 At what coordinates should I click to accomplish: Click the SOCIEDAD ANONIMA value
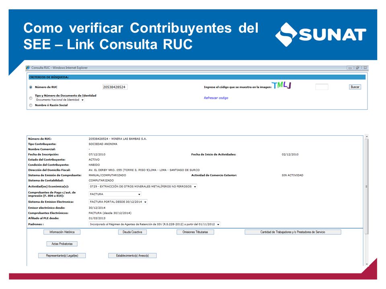click(103, 144)
